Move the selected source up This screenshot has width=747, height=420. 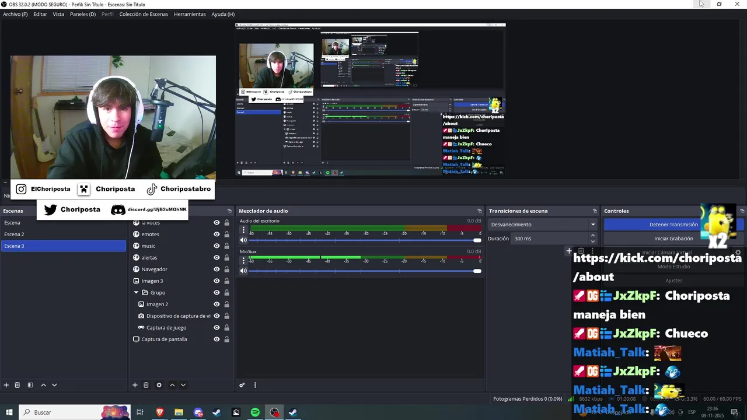tap(172, 385)
